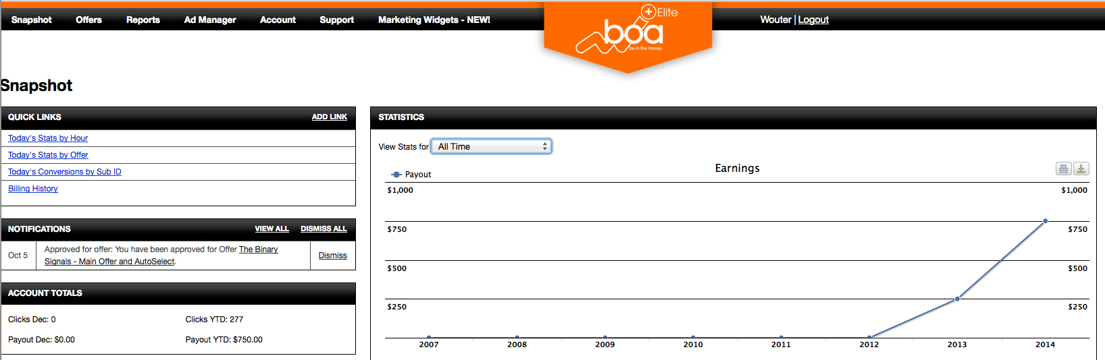Click the download chart icon
This screenshot has width=1105, height=360.
tap(1081, 169)
